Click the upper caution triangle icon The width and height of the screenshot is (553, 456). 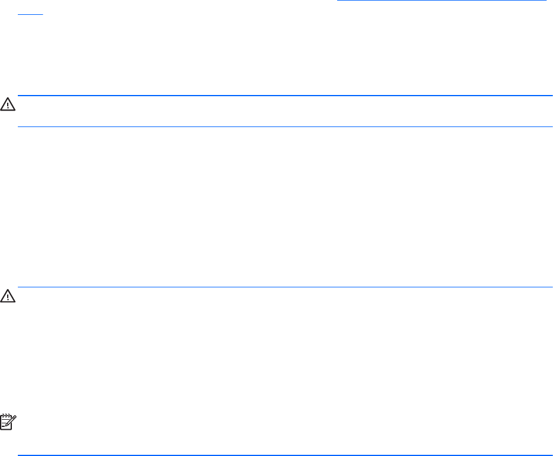tap(8, 105)
